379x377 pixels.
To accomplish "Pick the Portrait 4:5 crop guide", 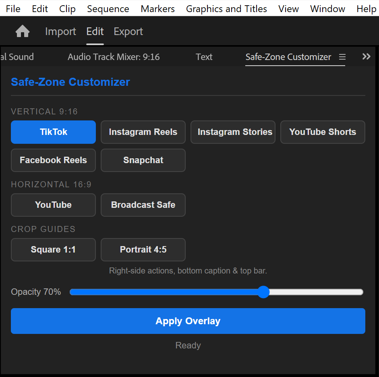I will [143, 250].
